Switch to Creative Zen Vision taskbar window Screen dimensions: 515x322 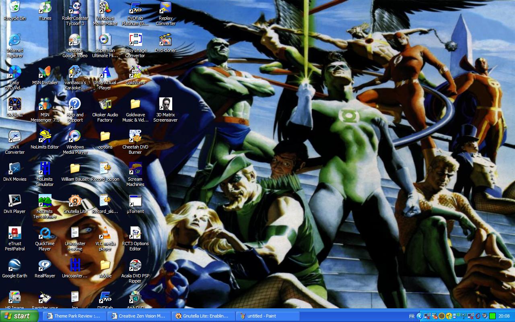139,316
